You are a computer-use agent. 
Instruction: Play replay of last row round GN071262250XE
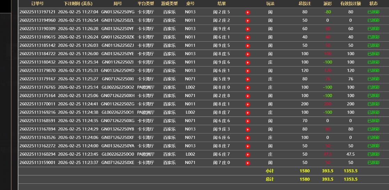pos(248,163)
